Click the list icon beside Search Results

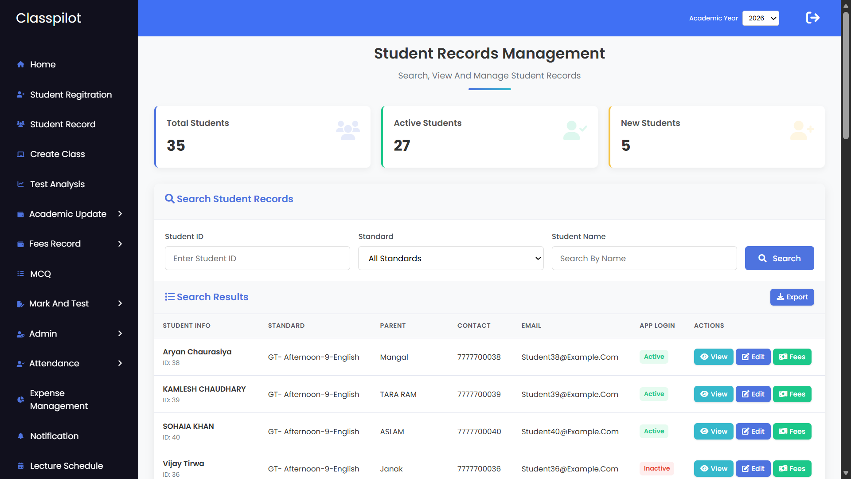click(169, 297)
